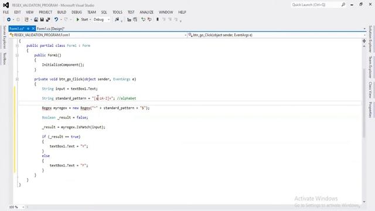The image size is (375, 211).
Task: Click the Navigate Backward toolbar icon
Action: pyautogui.click(x=9, y=19)
